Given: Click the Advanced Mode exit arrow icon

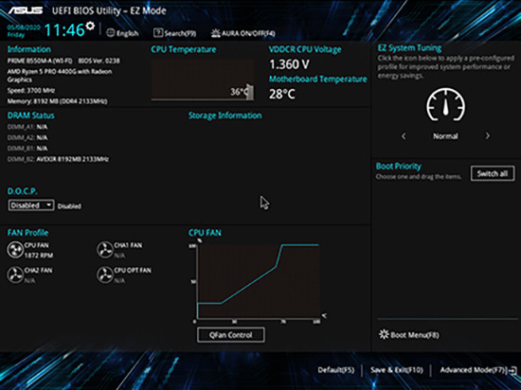Looking at the screenshot, I should (x=512, y=370).
